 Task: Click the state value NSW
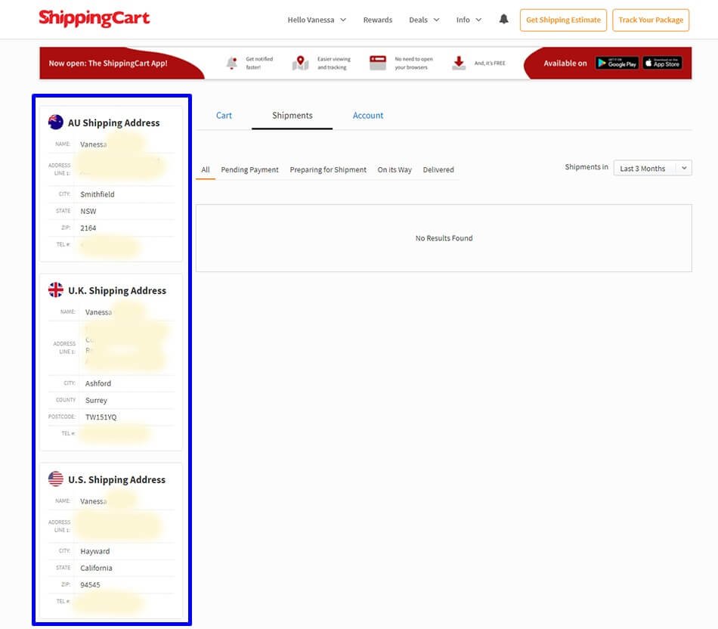(88, 211)
